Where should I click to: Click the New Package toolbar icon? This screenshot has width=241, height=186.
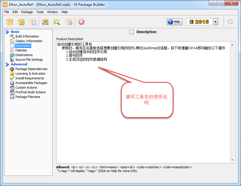[x=10, y=22]
